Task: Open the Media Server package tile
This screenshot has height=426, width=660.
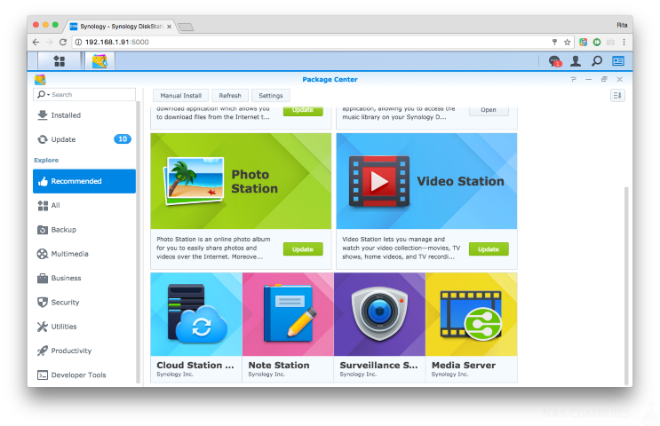Action: [x=472, y=327]
